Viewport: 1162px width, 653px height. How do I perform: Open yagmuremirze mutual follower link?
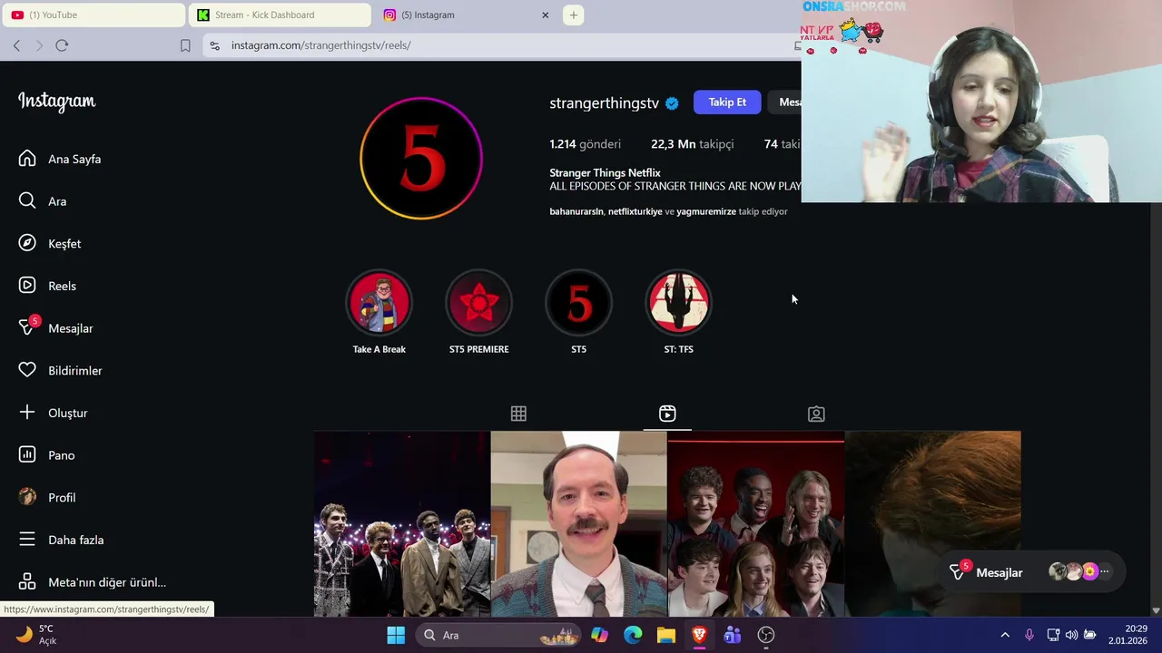click(x=706, y=211)
